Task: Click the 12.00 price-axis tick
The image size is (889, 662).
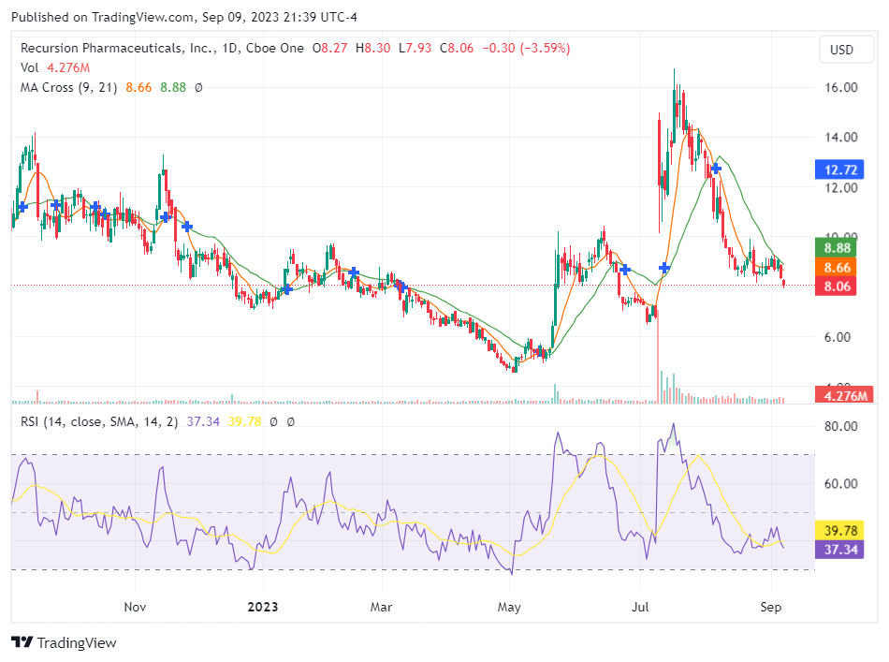Action: click(841, 188)
